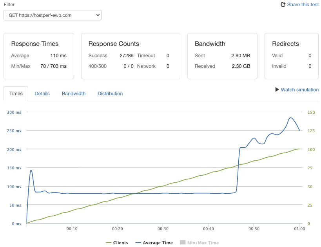Click the 75 clients axis label
The width and height of the screenshot is (321, 247).
tap(310, 168)
